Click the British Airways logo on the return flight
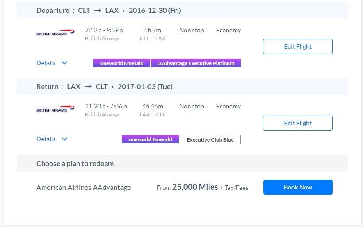This screenshot has height=228, width=364. coord(55,109)
